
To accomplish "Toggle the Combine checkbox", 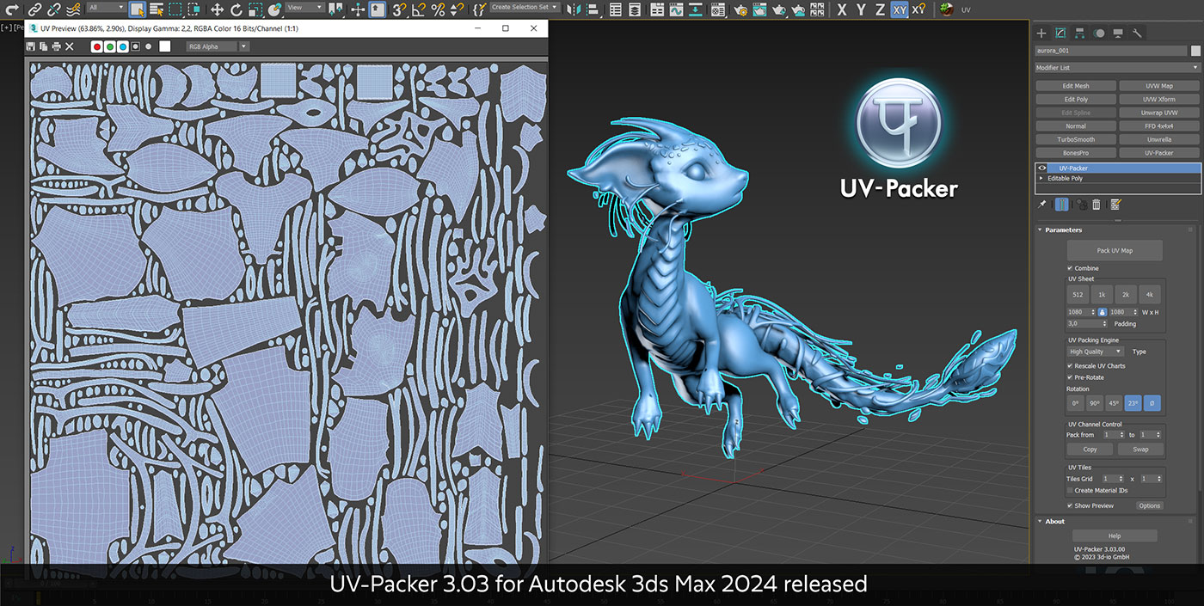I will coord(1070,268).
